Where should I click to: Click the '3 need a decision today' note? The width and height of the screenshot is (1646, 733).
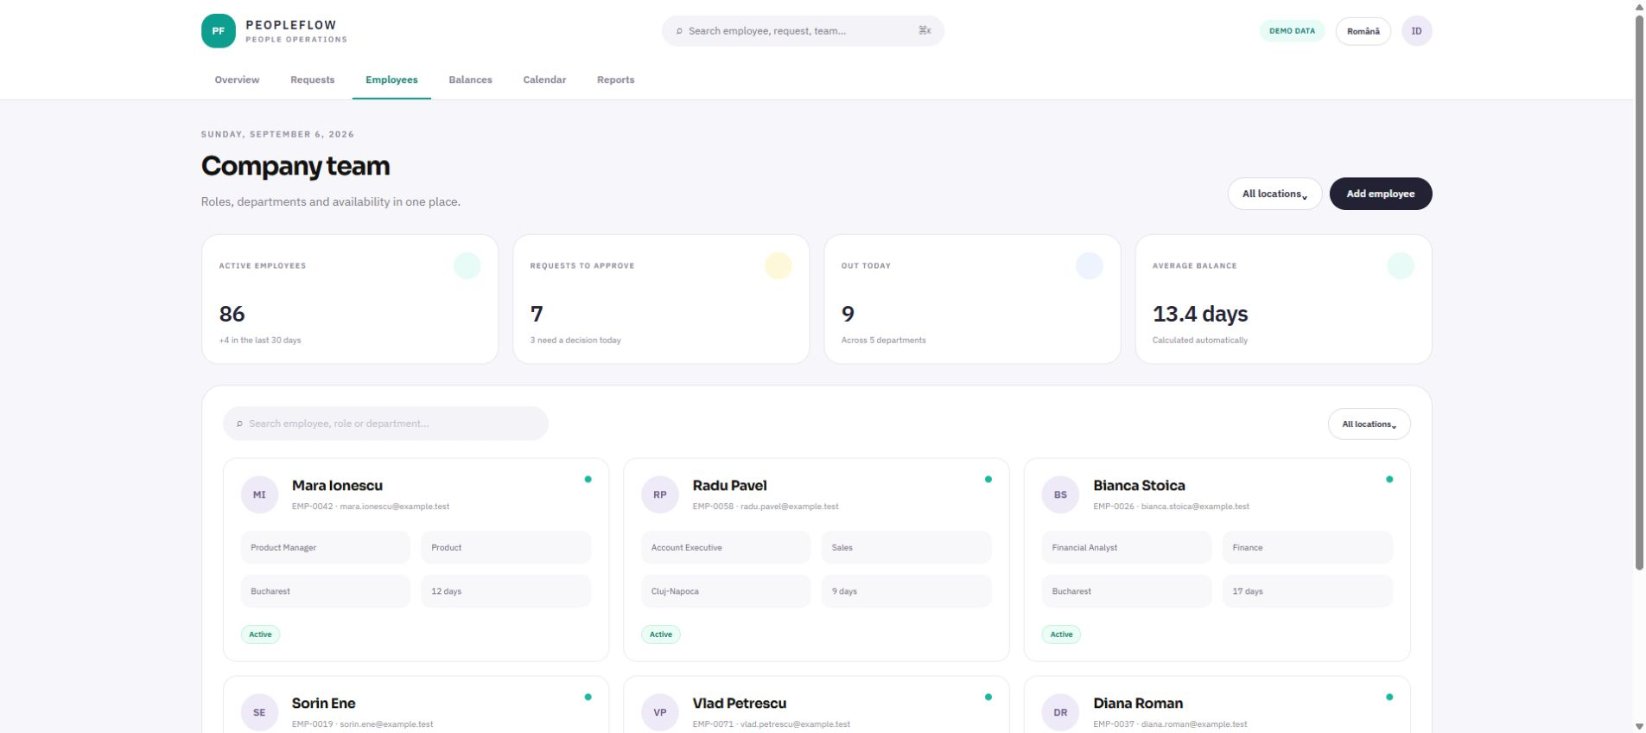pos(575,341)
